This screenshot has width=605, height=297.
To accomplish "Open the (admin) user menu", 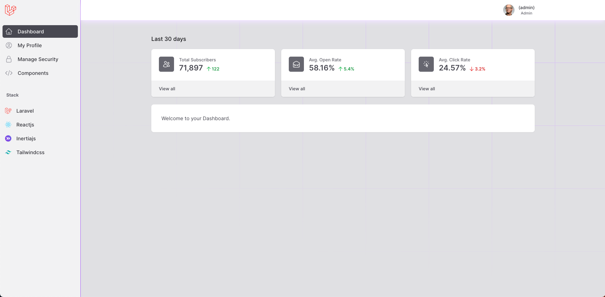I will tap(526, 8).
